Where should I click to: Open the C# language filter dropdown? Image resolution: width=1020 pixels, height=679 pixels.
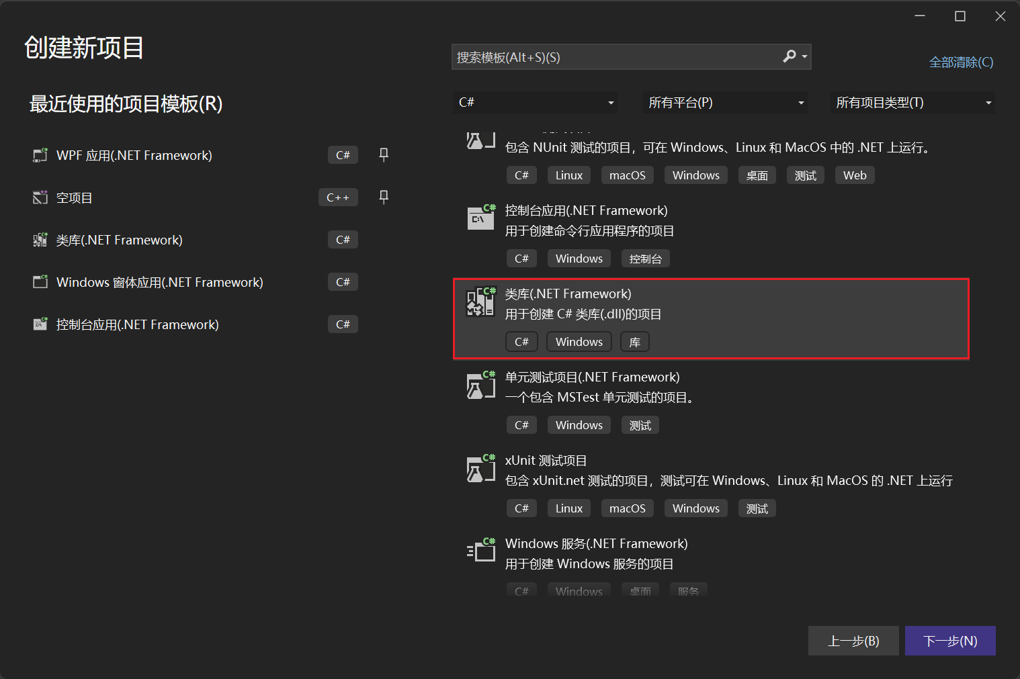536,102
